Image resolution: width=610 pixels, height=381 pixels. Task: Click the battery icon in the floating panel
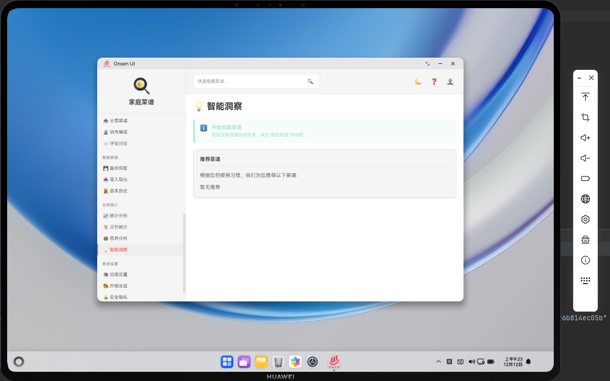tap(585, 179)
